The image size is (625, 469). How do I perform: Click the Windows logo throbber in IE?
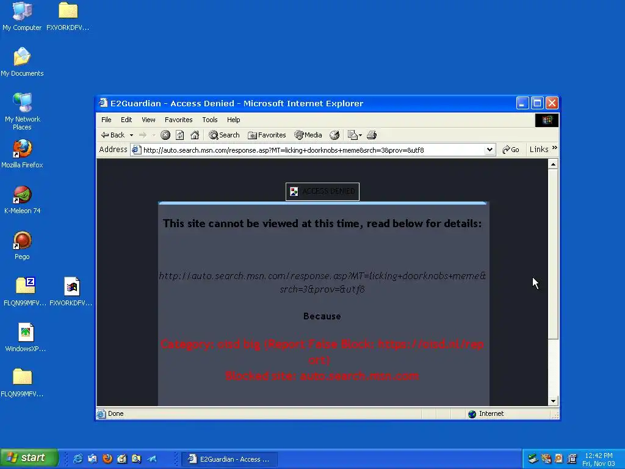coord(546,120)
